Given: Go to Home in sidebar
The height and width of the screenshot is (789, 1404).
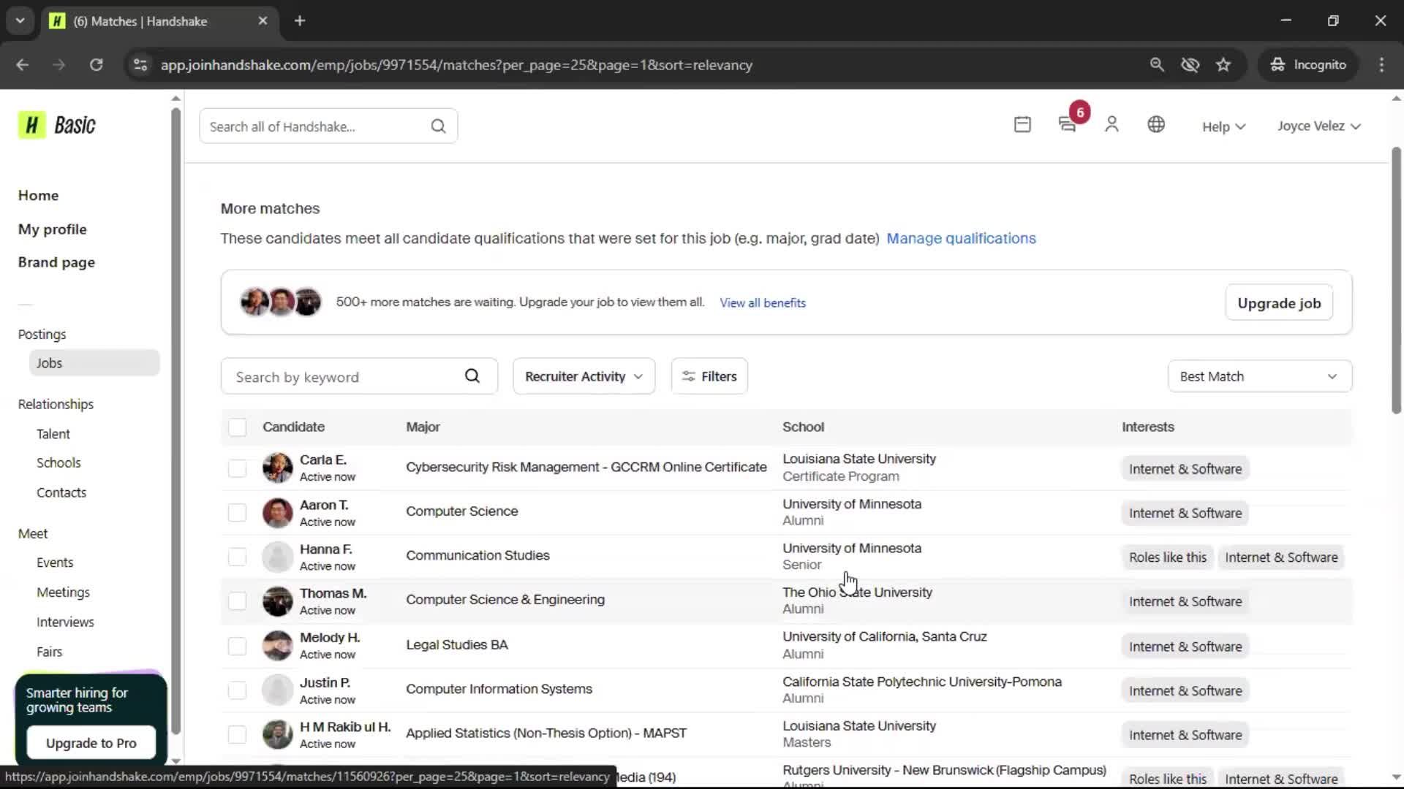Looking at the screenshot, I should tap(38, 195).
